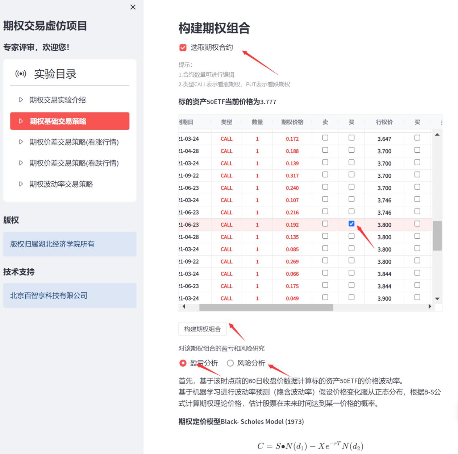Click the 北京百智享科技有限公司 info box
Screen dimensions: 458x454
(70, 296)
